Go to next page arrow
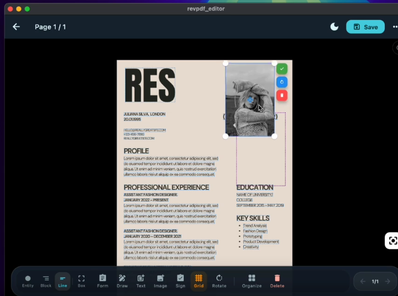 [x=387, y=282]
